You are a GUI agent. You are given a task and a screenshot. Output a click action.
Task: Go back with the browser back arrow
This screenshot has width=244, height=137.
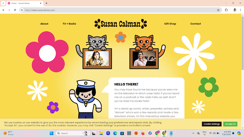click(4, 10)
